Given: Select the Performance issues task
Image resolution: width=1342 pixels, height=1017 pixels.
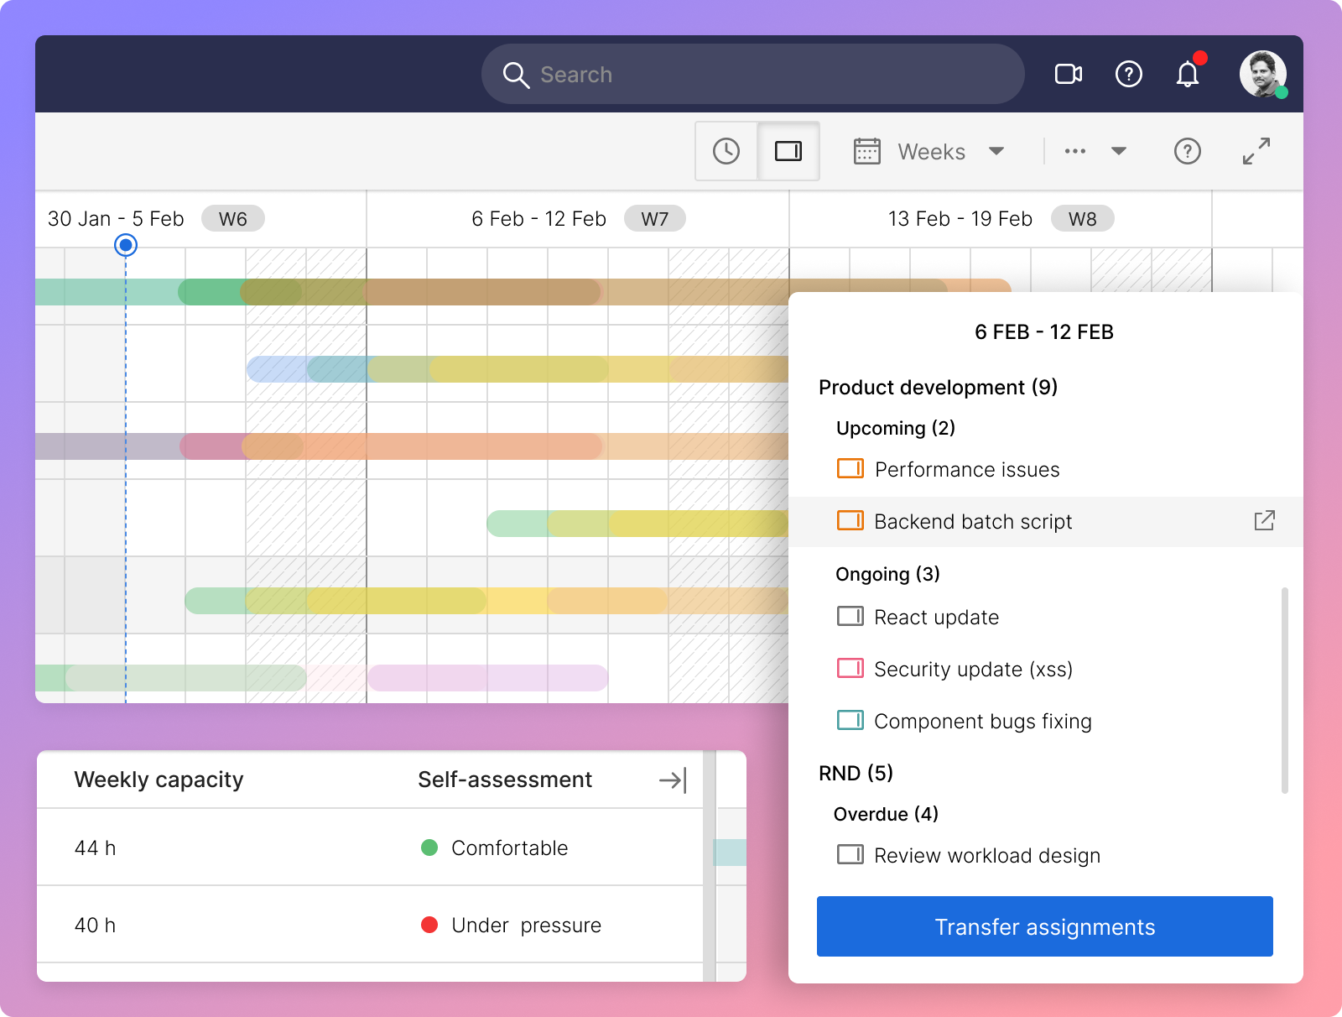Looking at the screenshot, I should coord(966,470).
